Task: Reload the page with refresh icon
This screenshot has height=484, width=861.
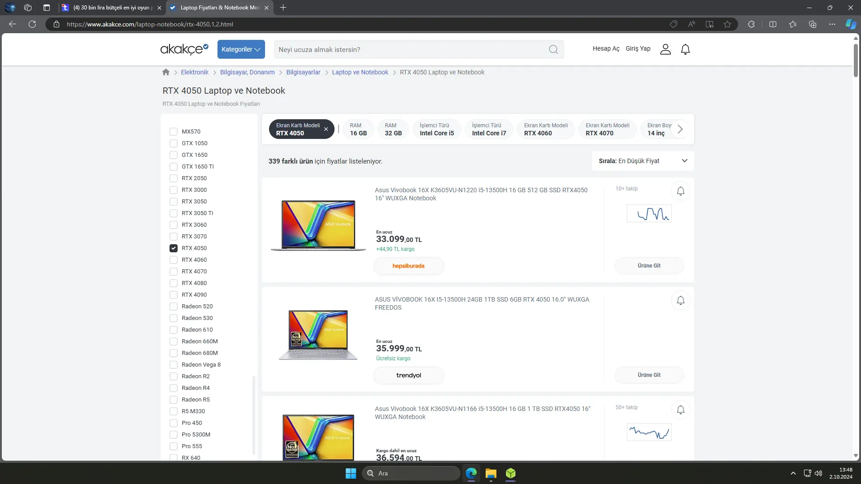Action: 32,24
